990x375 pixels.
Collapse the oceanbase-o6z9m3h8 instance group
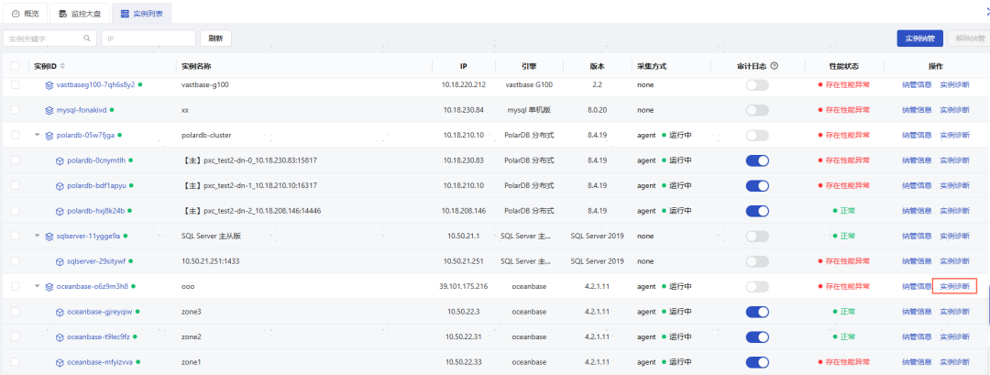pyautogui.click(x=38, y=286)
